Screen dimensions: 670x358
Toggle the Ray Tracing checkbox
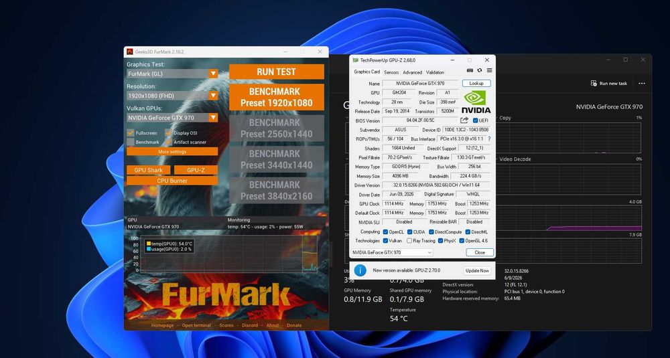coord(409,241)
